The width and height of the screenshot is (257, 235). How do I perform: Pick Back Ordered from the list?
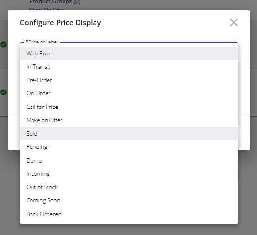[x=129, y=214]
